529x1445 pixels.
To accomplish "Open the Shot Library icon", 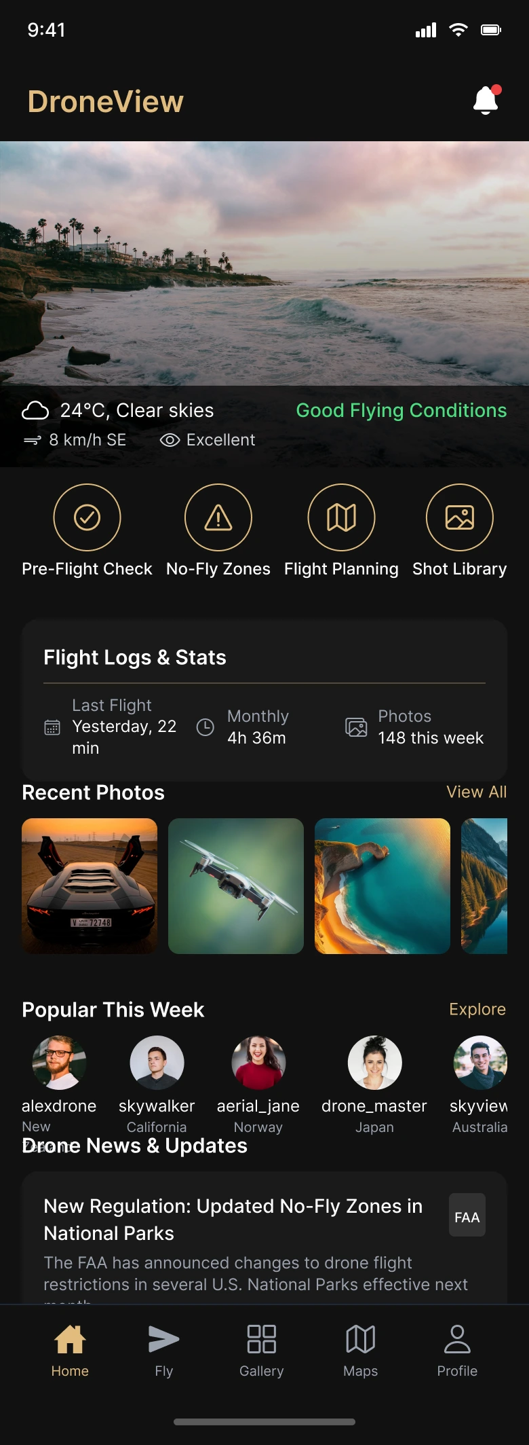I will [459, 517].
